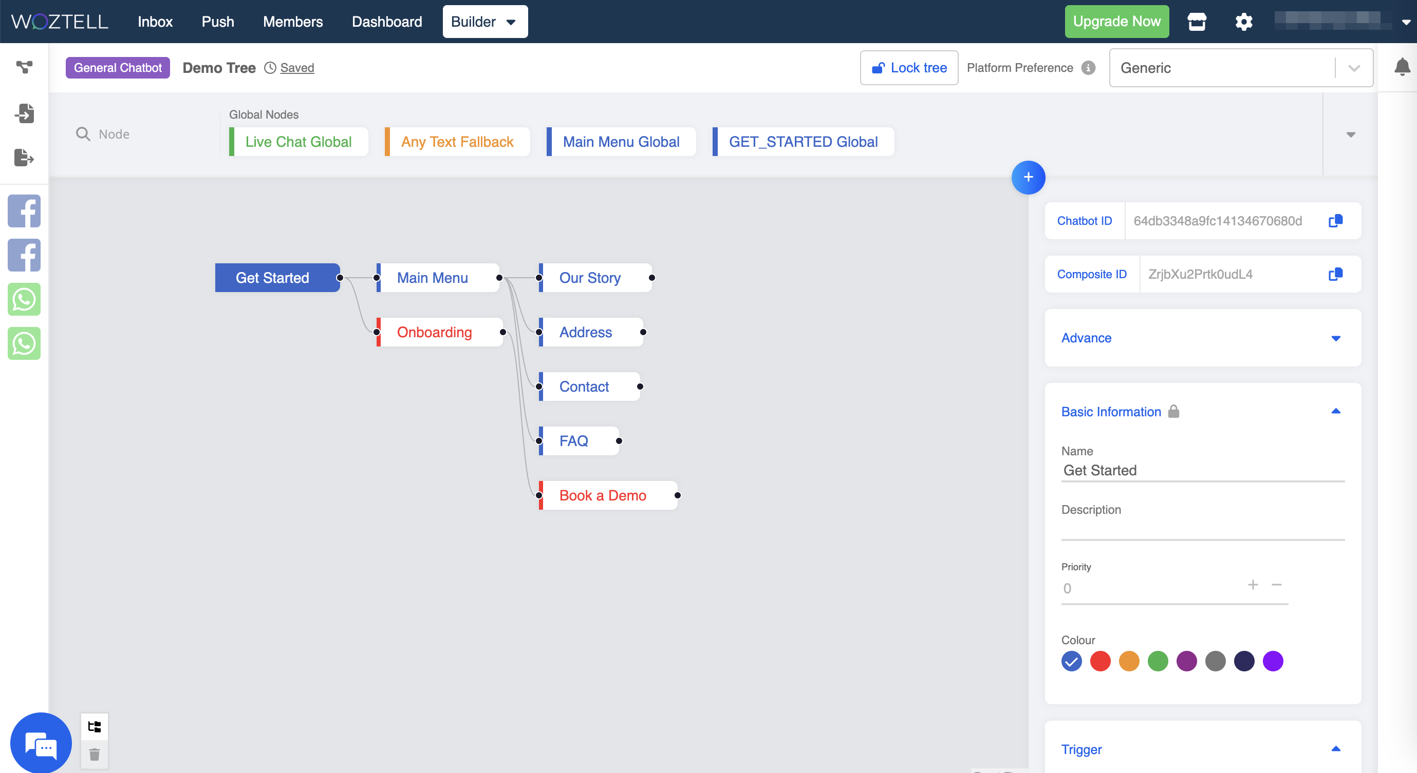Click the trash delete icon
Viewport: 1417px width, 773px height.
click(95, 755)
